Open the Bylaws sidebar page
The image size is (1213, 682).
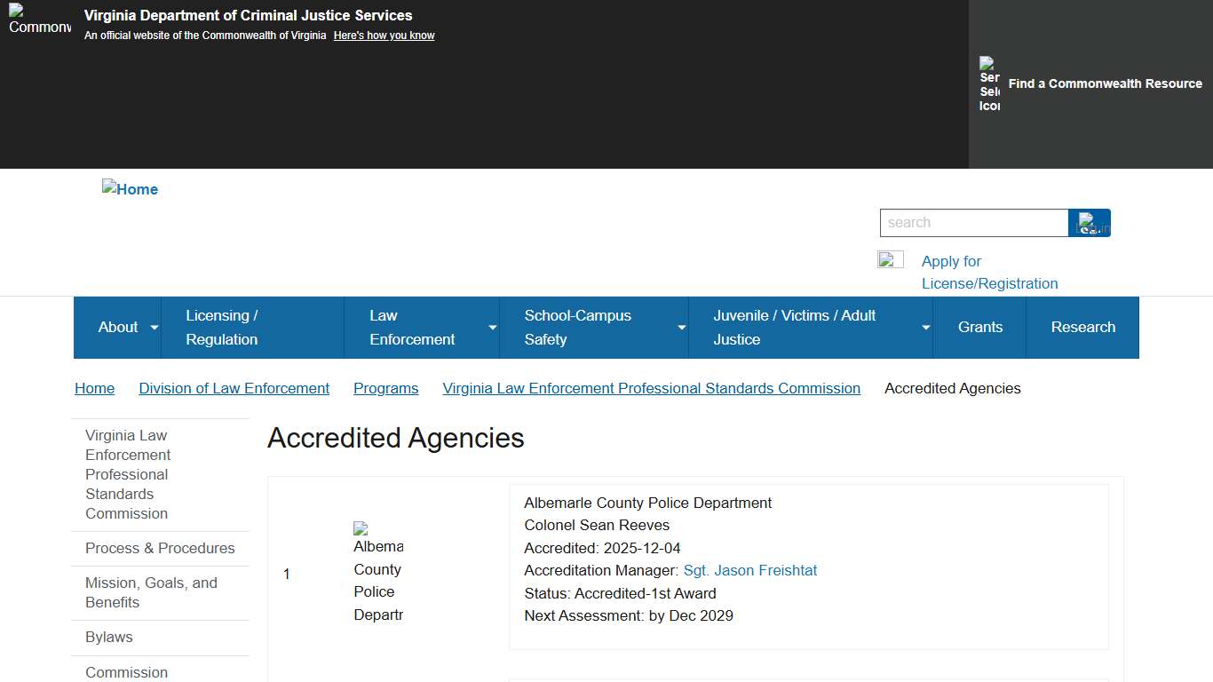click(x=108, y=637)
